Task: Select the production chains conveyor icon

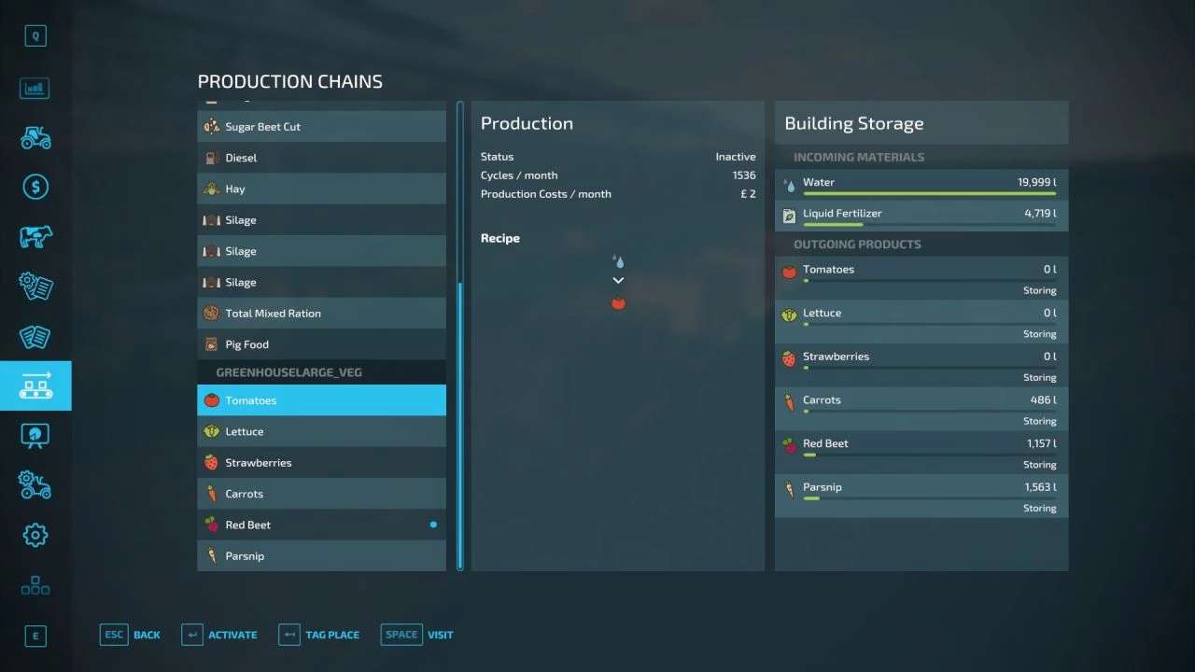Action: 35,385
